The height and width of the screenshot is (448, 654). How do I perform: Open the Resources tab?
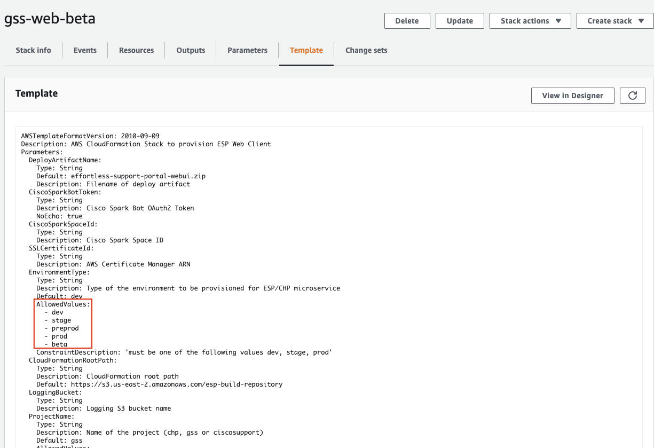[x=136, y=50]
